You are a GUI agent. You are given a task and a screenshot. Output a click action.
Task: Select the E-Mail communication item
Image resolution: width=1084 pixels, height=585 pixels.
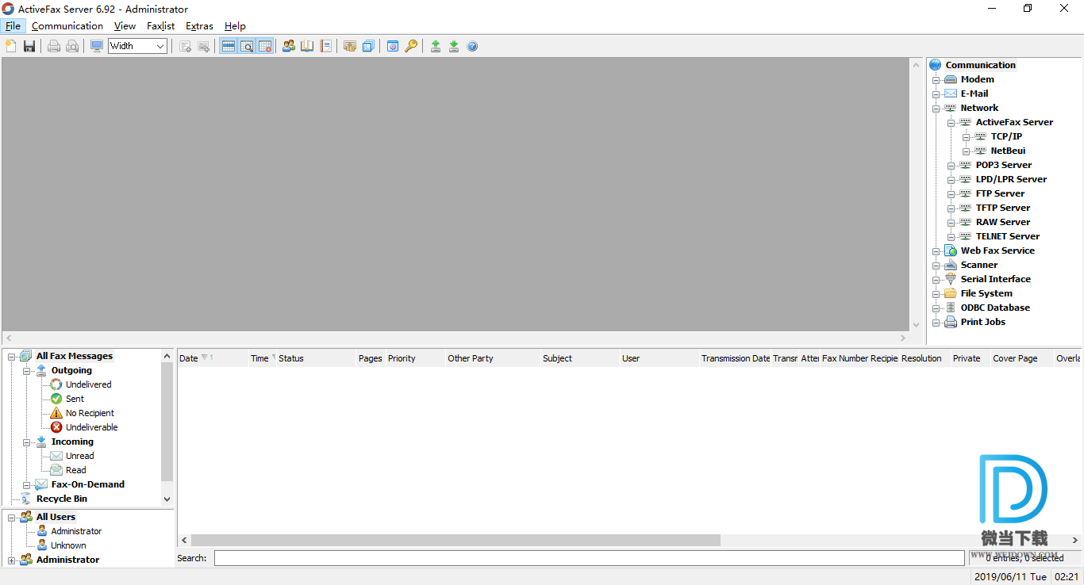(974, 94)
